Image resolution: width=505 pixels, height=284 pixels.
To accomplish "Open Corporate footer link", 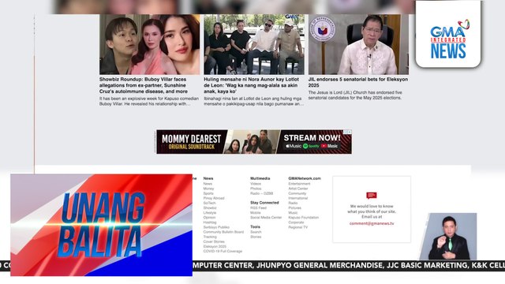I will click(x=296, y=222).
